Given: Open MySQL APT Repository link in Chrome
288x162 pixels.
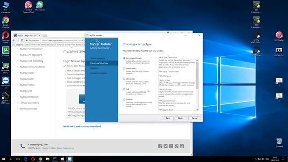Looking at the screenshot, I should [x=31, y=55].
